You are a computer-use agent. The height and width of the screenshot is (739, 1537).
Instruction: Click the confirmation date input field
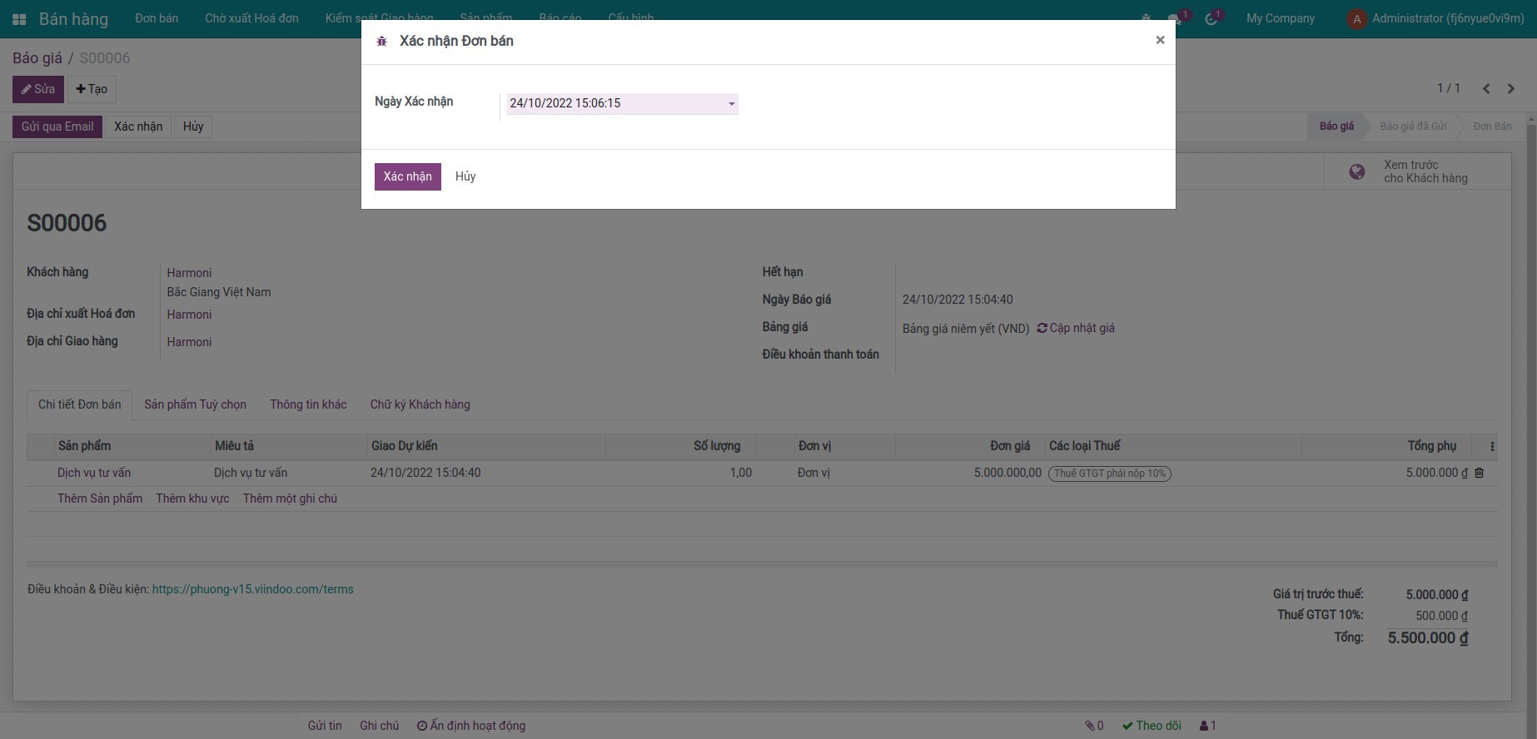[614, 104]
